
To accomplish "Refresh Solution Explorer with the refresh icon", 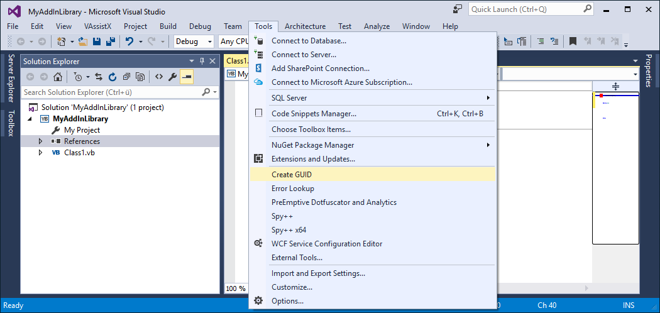I will (x=113, y=77).
